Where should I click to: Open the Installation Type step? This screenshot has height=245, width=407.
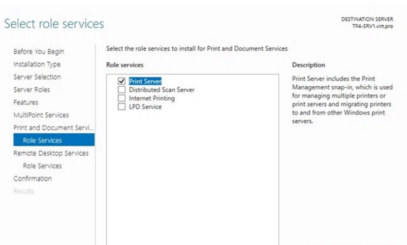coord(37,65)
